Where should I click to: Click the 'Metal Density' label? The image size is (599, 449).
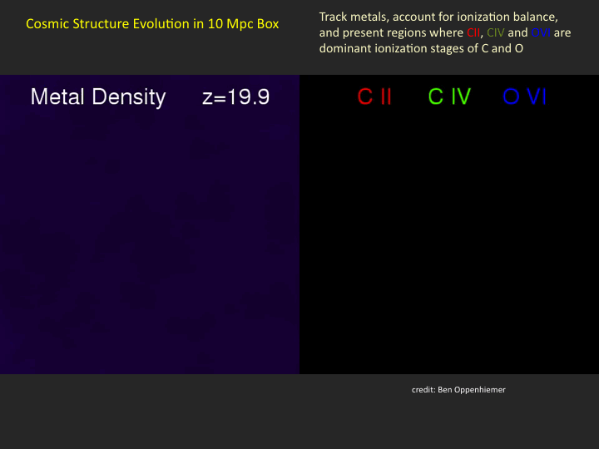(98, 97)
